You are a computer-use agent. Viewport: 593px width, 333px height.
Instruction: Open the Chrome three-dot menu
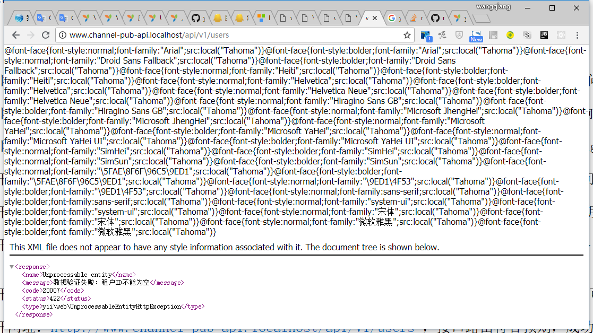tap(577, 35)
